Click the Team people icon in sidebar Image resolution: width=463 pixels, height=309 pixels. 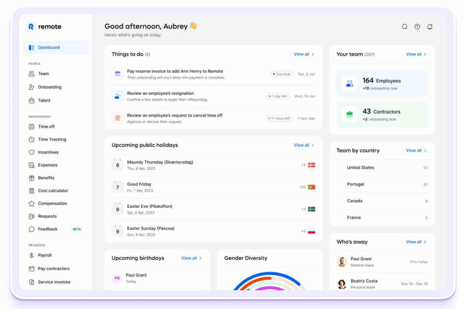coord(32,74)
